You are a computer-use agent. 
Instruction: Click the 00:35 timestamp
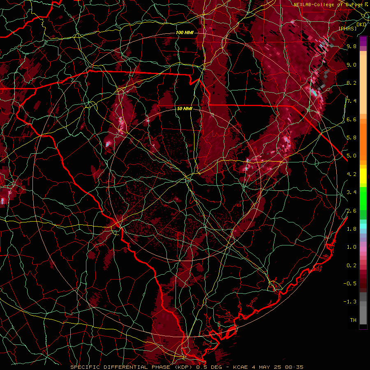click(x=294, y=367)
